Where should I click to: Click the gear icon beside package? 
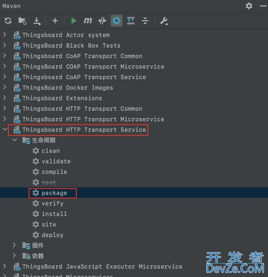pos(36,193)
